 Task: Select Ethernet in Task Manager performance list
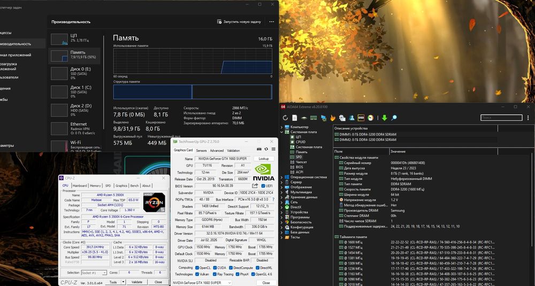(75, 128)
